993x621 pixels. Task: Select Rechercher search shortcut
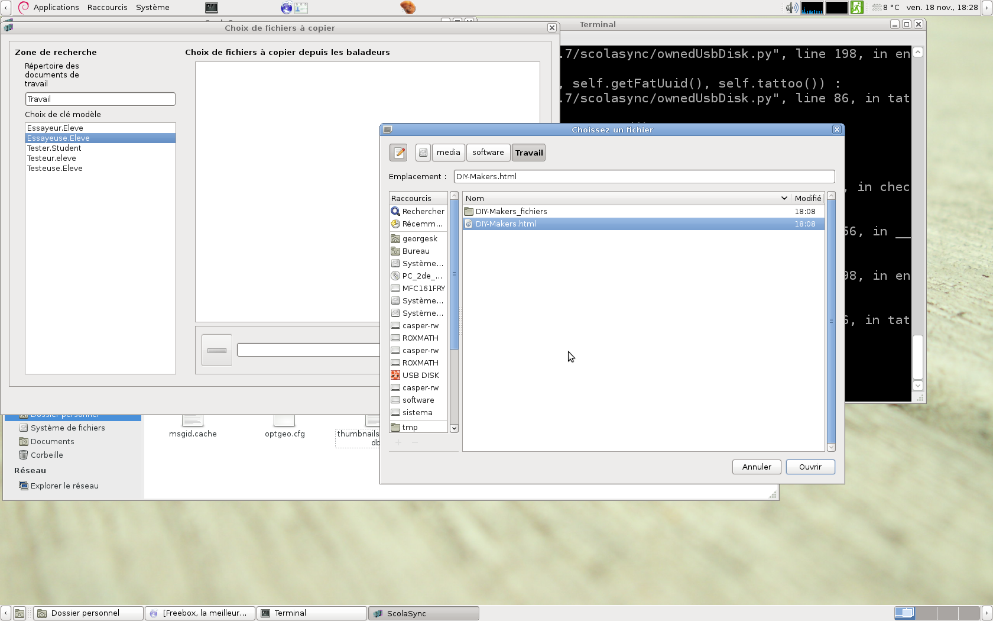(x=418, y=211)
